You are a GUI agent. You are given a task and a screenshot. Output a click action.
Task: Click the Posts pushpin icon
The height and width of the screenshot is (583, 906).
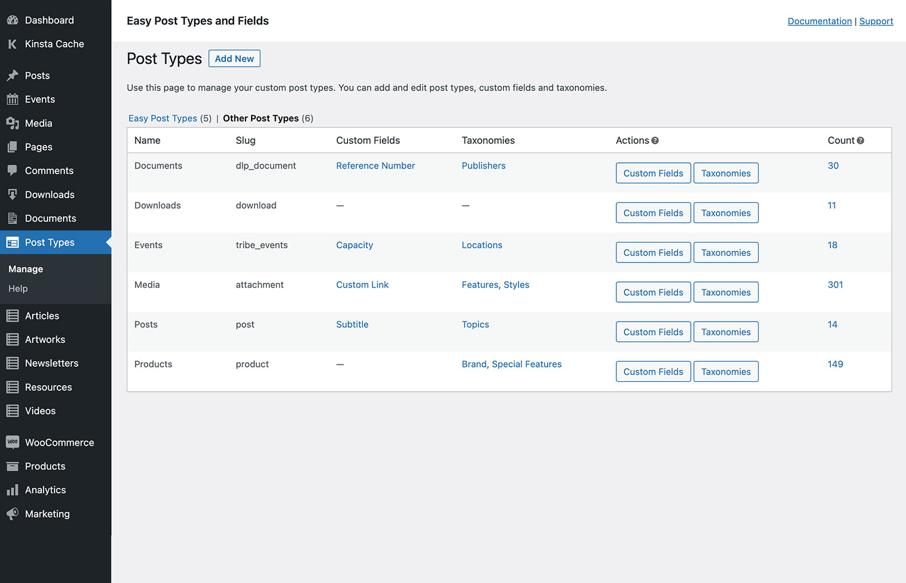click(x=13, y=76)
